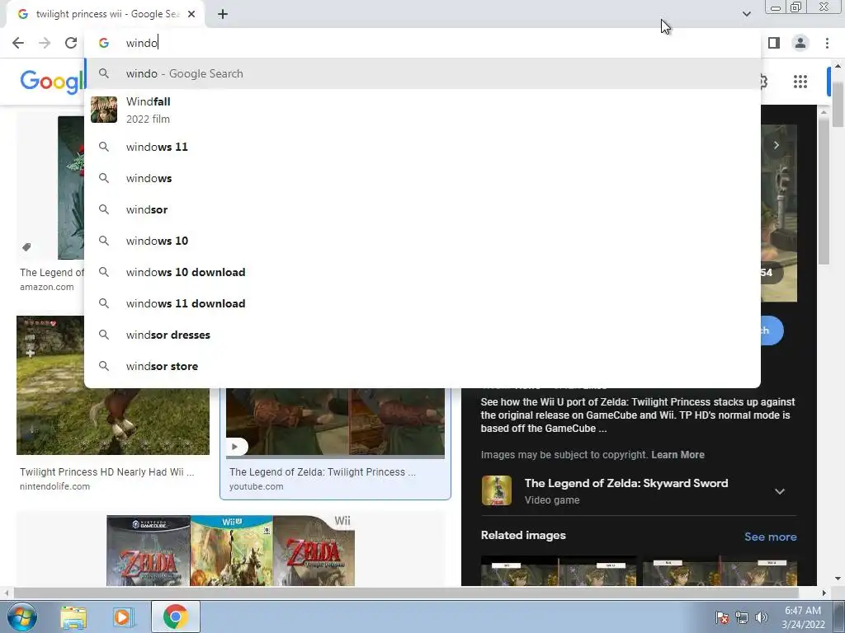The image size is (845, 633).
Task: Click 'The Legend of Zelda: Twilight Princess ...' caption
Action: pos(323,472)
